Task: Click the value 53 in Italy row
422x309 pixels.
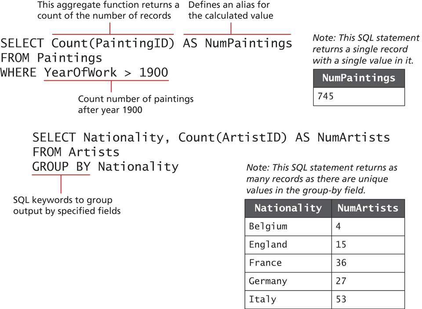Action: 341,299
